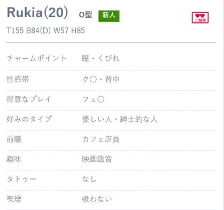Click the 吸わない smoking value

point(97,199)
